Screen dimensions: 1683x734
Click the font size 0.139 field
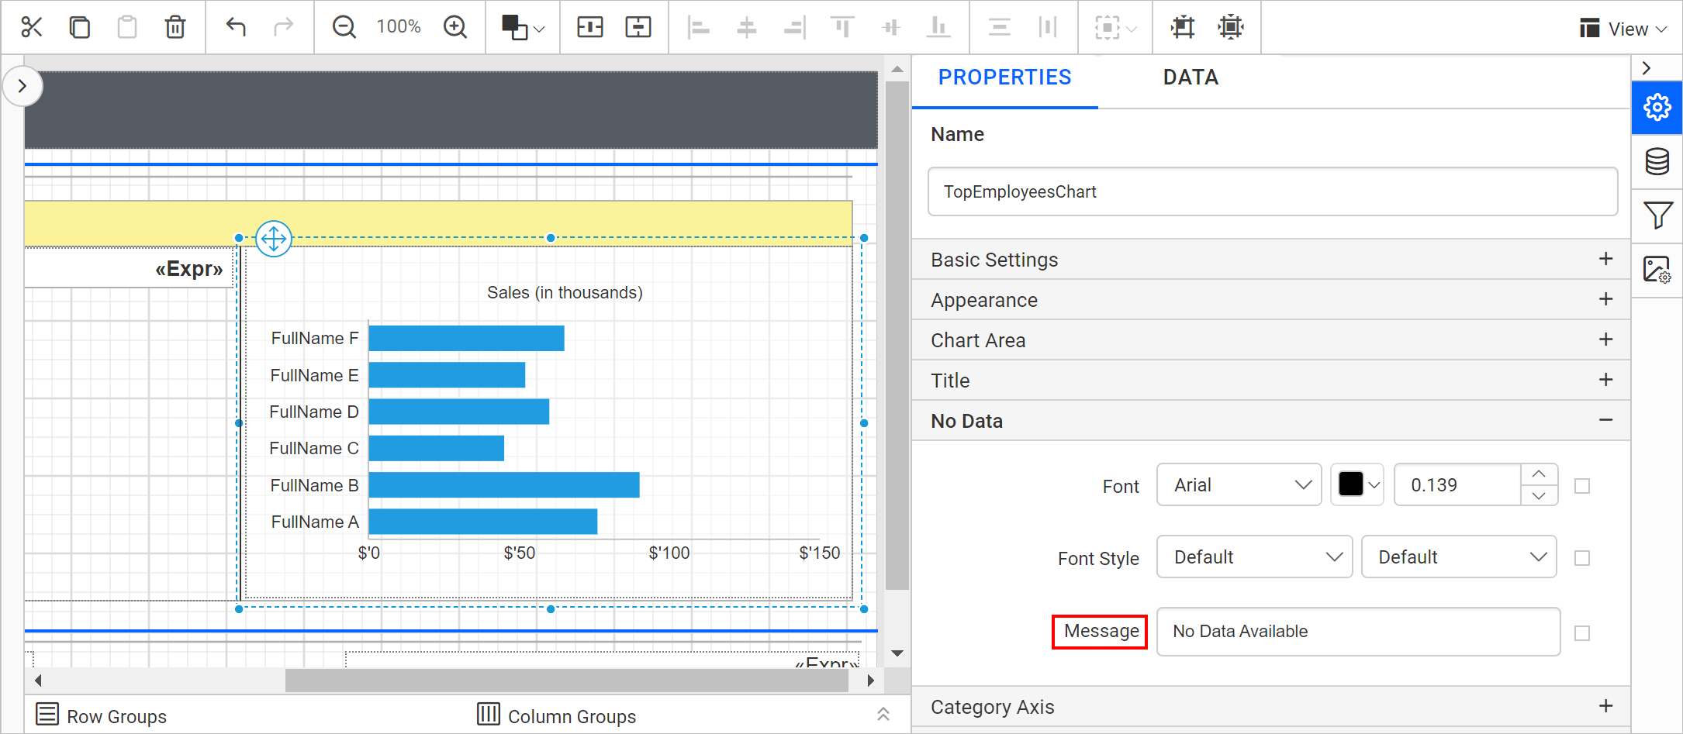[1457, 485]
